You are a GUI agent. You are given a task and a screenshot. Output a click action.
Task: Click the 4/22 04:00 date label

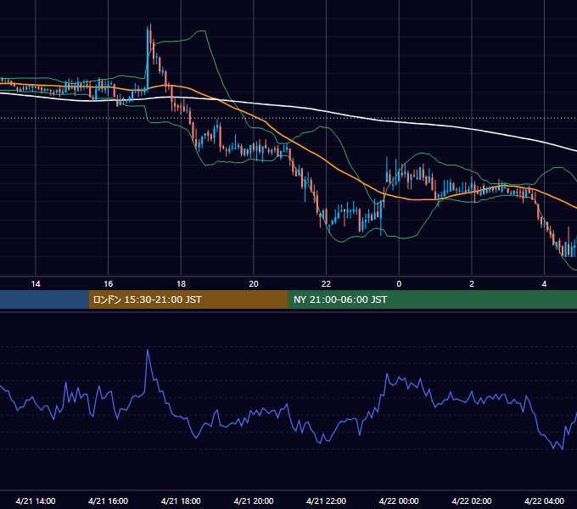[544, 501]
